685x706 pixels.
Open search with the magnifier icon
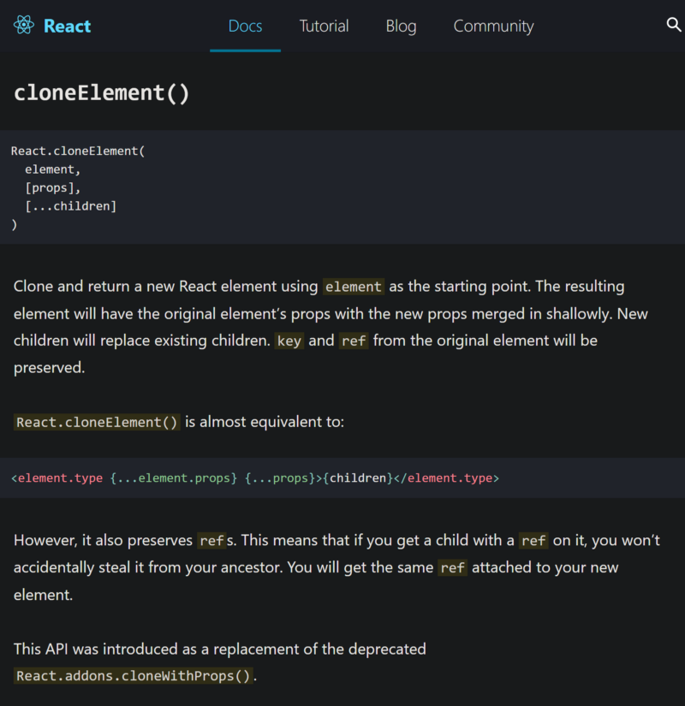pos(674,25)
